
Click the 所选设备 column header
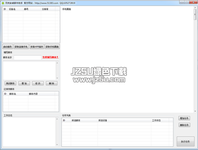[x=124, y=121]
